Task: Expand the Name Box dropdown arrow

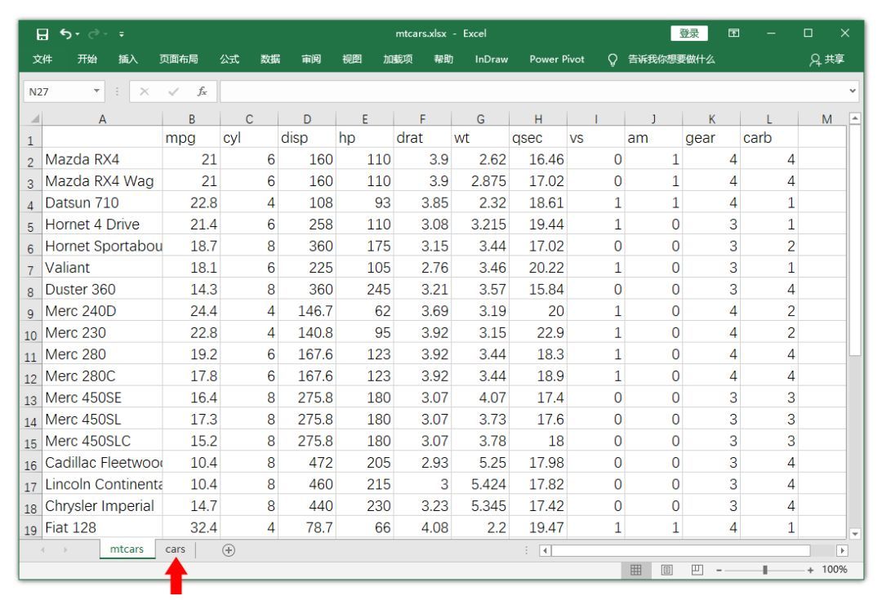Action: click(96, 91)
